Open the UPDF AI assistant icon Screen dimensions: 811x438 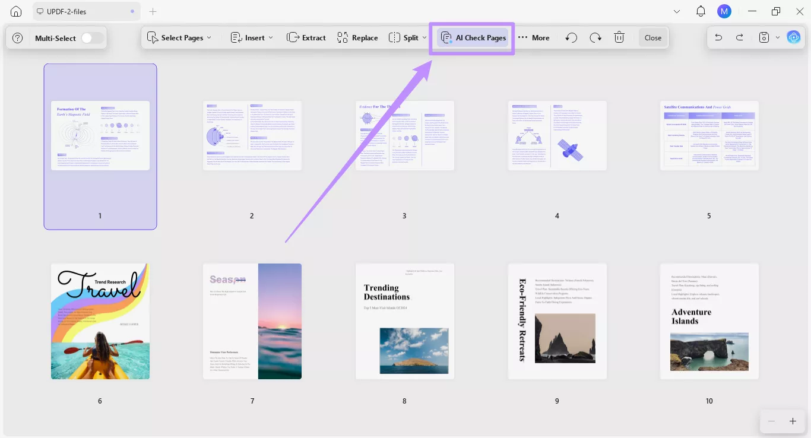(x=794, y=37)
